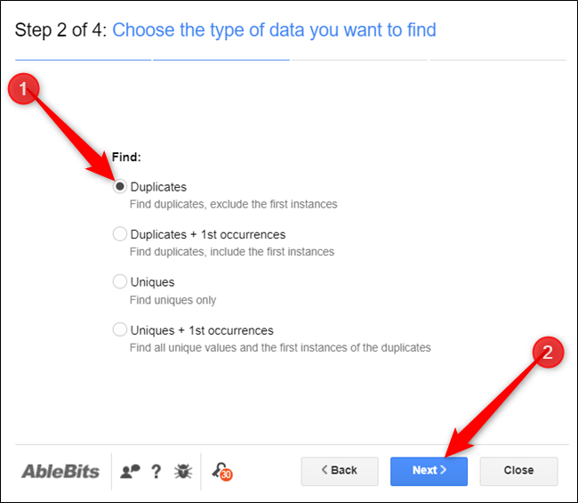Screen dimensions: 578x503
Task: Report a problem with the bug icon
Action: pos(181,471)
